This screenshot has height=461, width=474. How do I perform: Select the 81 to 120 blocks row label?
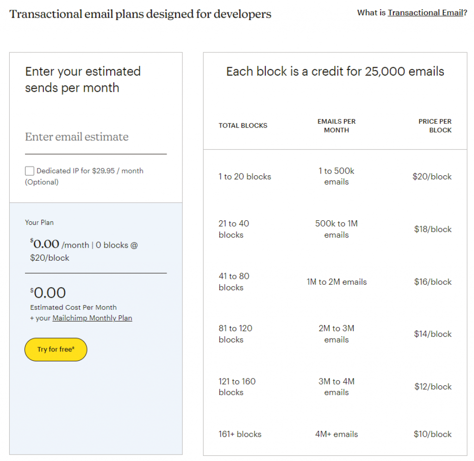(235, 334)
